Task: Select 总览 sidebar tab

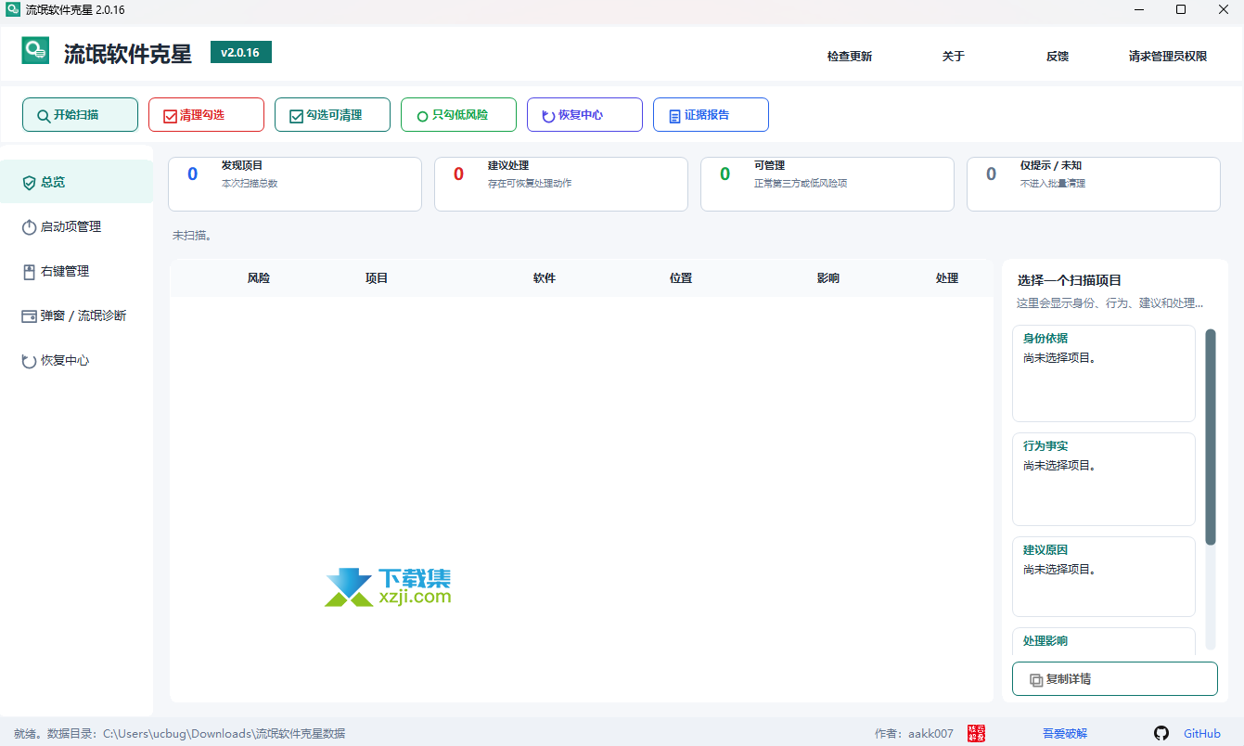Action: pos(76,182)
